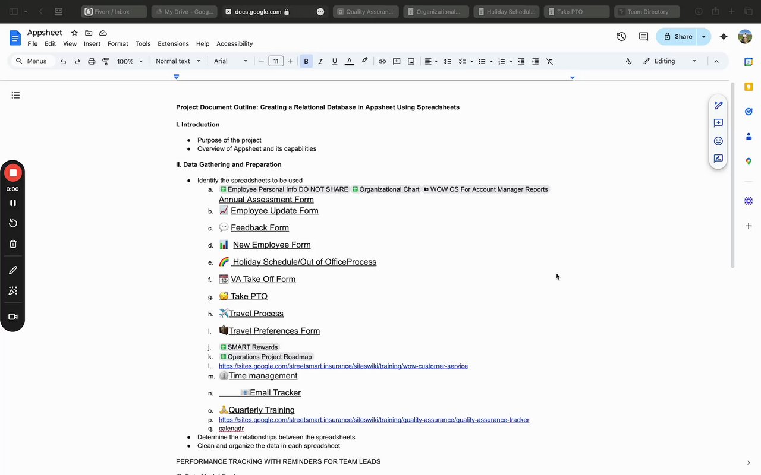The height and width of the screenshot is (475, 761).
Task: Toggle Bold formatting
Action: 306,61
